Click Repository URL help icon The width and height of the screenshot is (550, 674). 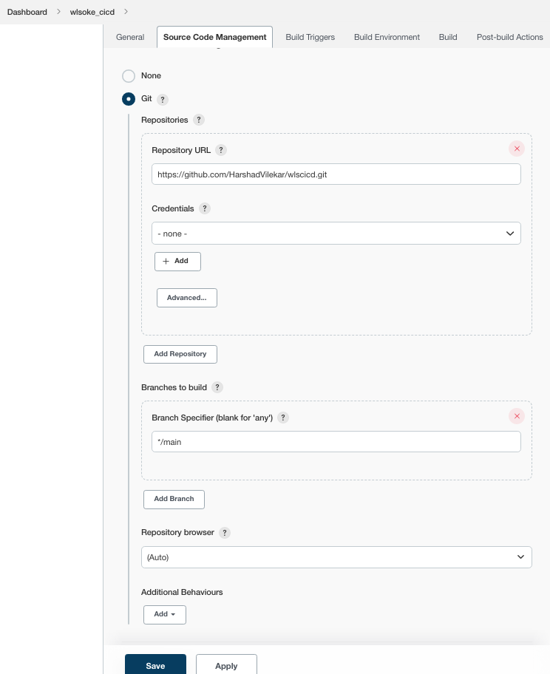pos(220,150)
